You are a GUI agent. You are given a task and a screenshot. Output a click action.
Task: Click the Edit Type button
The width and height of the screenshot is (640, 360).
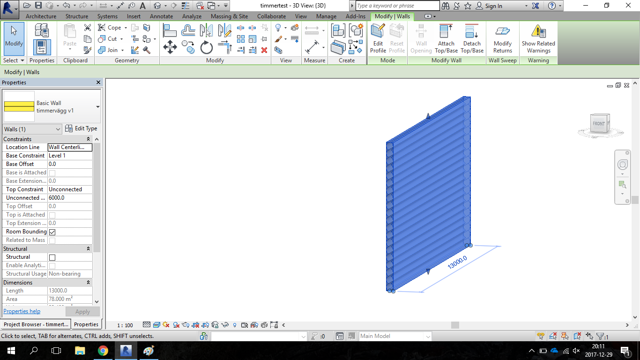(81, 128)
